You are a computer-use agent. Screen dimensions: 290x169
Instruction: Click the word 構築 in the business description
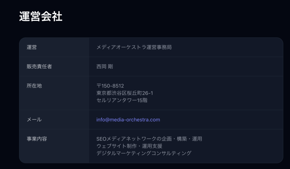[182, 139]
